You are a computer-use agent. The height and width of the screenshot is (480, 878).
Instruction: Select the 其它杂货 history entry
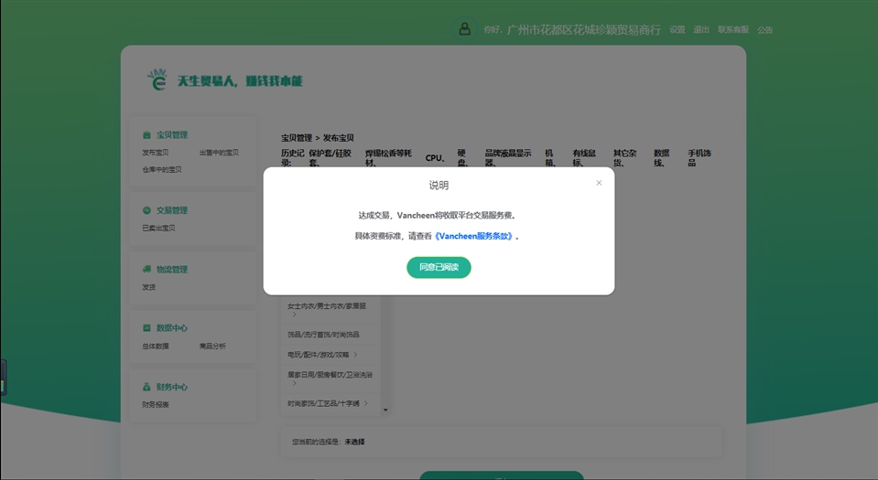[624, 158]
